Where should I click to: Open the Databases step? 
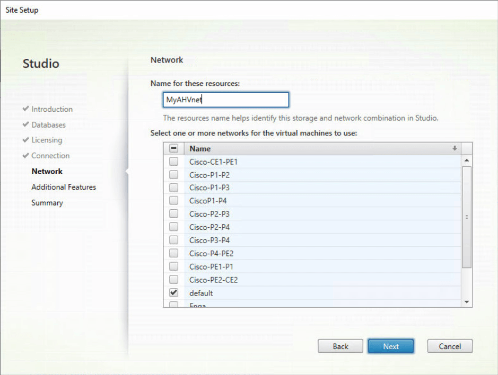48,124
